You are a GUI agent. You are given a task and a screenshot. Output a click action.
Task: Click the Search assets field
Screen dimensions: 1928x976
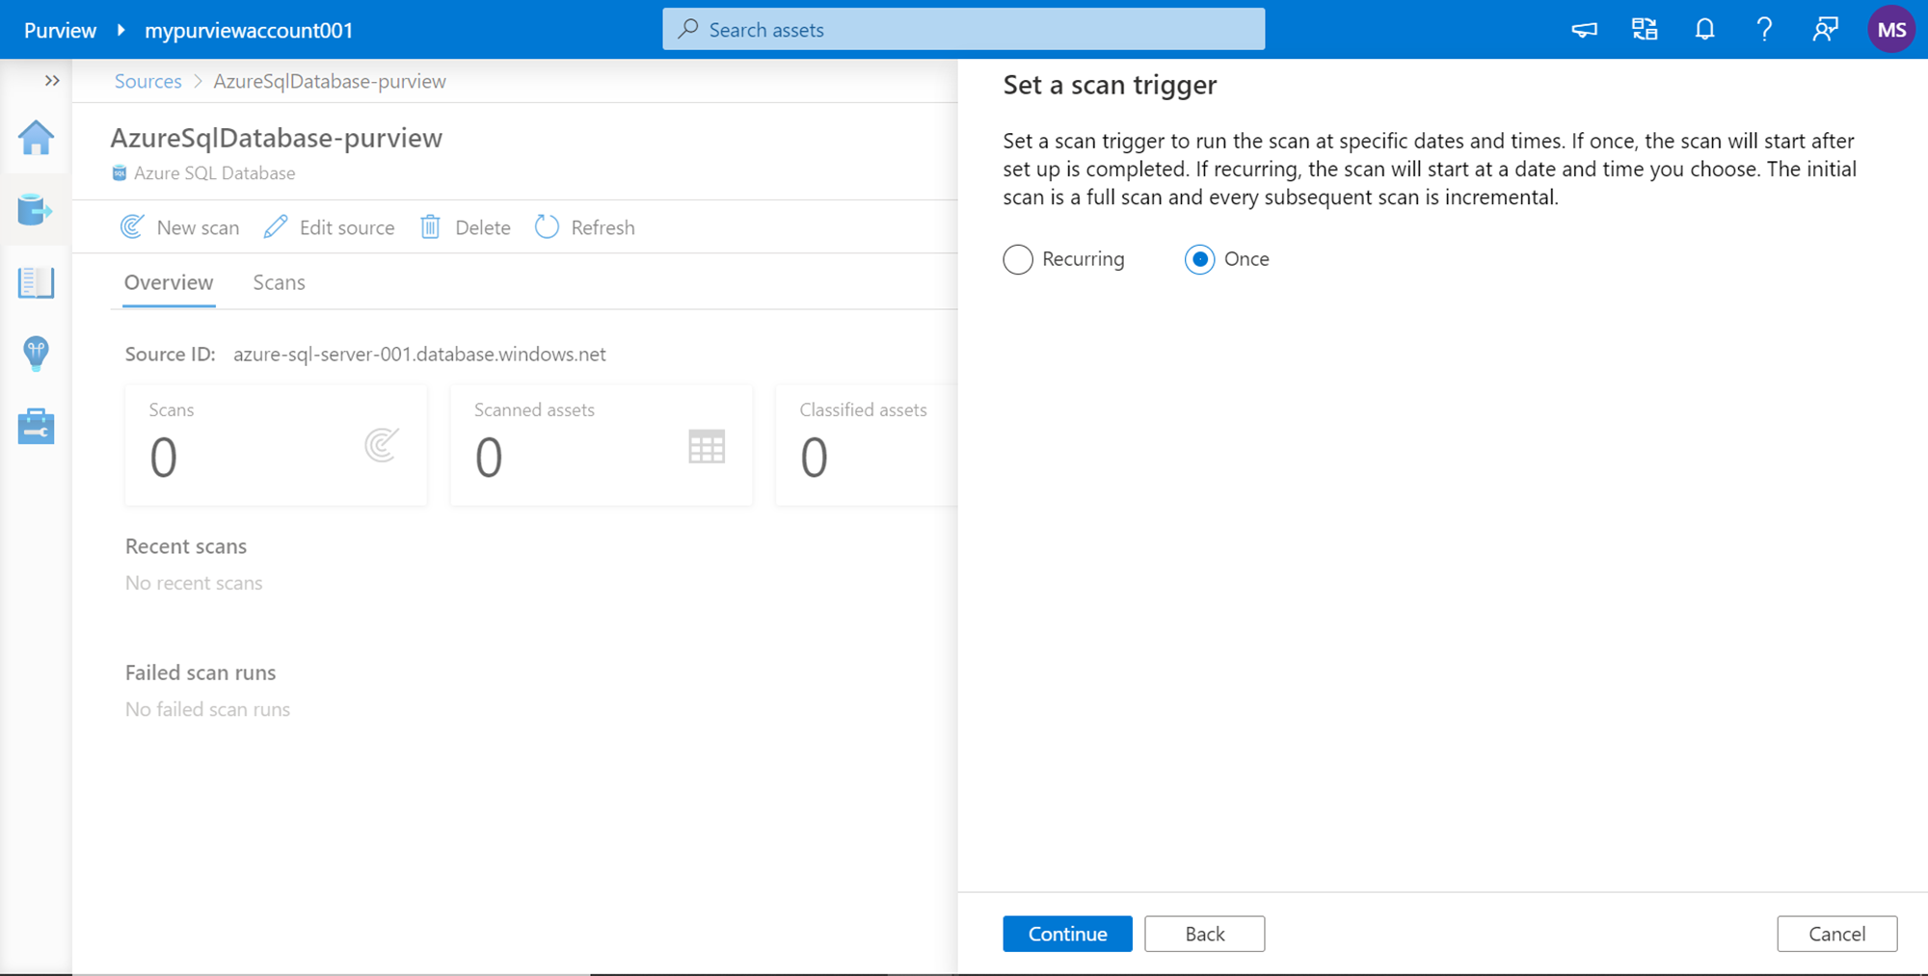(x=963, y=30)
